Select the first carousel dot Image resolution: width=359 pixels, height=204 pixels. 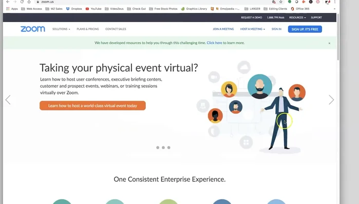[158, 147]
